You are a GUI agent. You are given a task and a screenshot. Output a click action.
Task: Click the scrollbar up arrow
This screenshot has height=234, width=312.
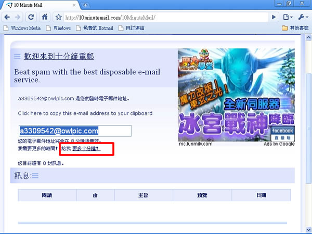[308, 37]
